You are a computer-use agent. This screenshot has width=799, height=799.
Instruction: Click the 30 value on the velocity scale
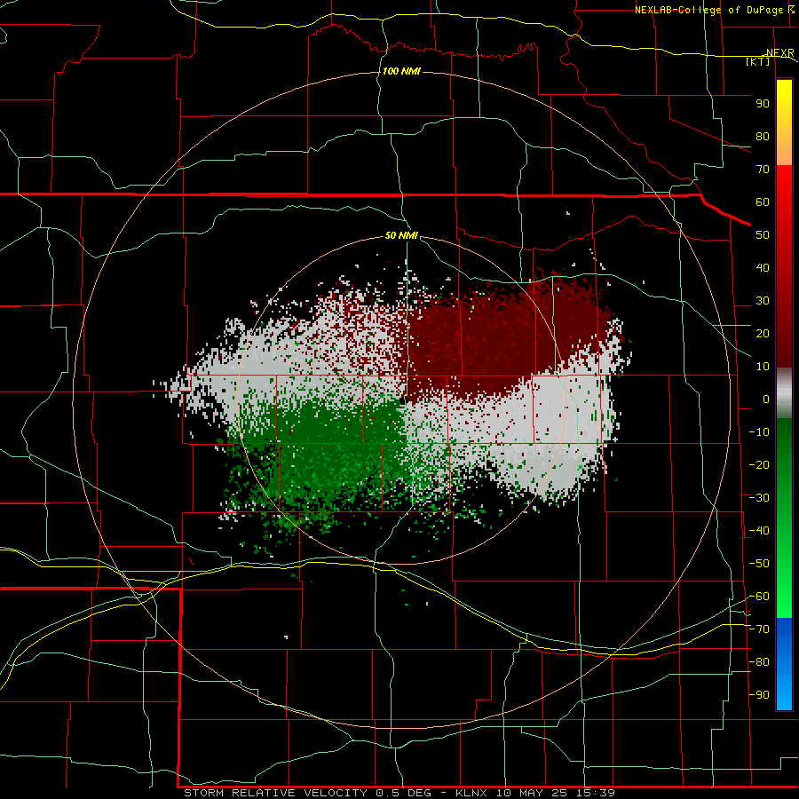(763, 301)
